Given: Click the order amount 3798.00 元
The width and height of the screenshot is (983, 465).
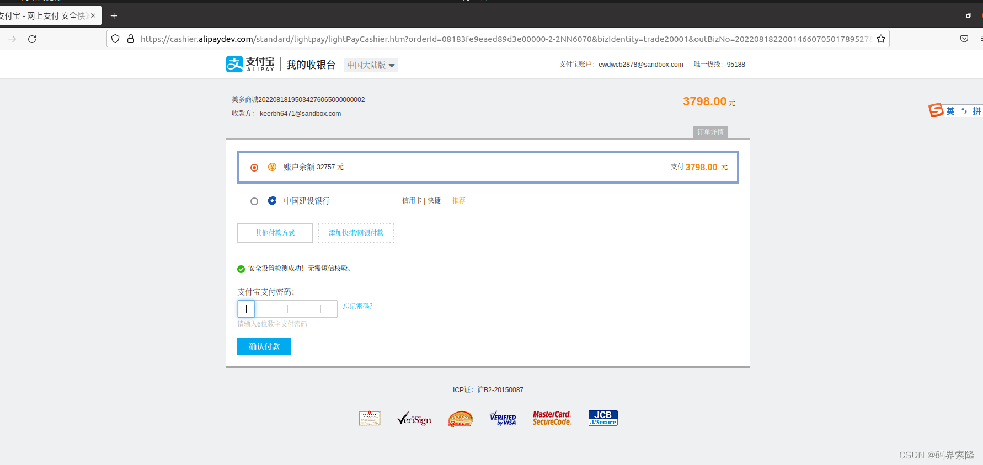Looking at the screenshot, I should pyautogui.click(x=709, y=101).
